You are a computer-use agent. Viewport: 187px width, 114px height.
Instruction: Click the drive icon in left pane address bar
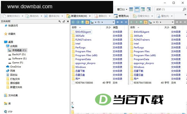pos(92,22)
